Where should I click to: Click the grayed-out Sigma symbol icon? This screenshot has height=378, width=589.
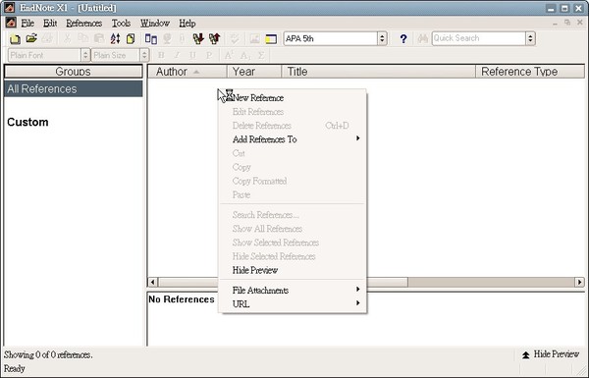[261, 55]
